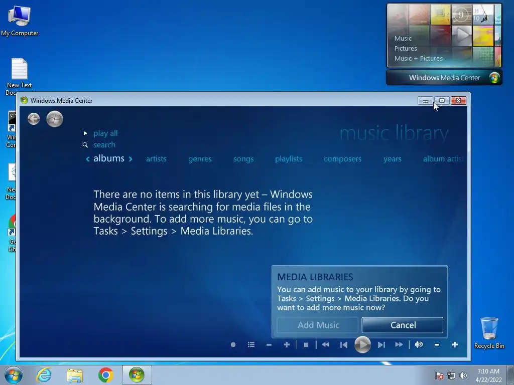The image size is (514, 385).
Task: Click the Windows Media Center gadget bar
Action: pos(444,78)
